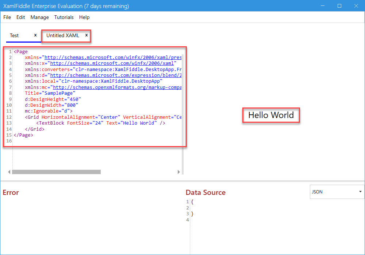Click the xmlns:local namespace line
The width and height of the screenshot is (365, 255).
click(93, 81)
